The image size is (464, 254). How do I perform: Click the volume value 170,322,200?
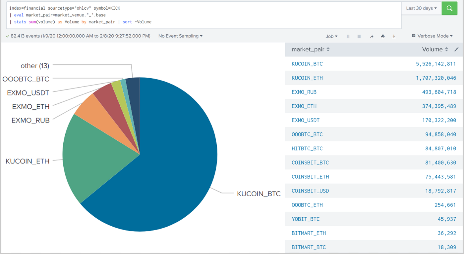click(x=439, y=120)
